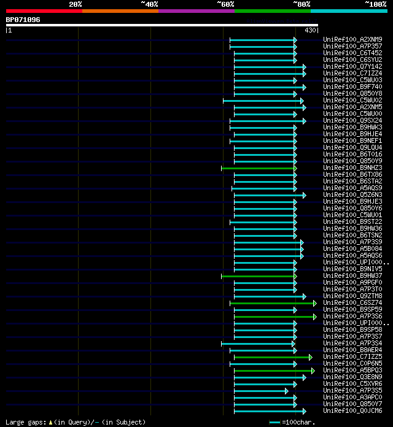Select the UniRef100_B6TSN2 hit name
Viewport: 393px width, 427px height.
point(352,236)
